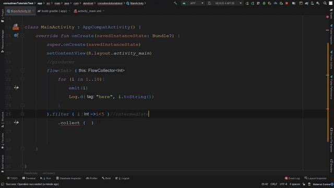Viewport: 334px width, 188px height.
Task: Open the Logcat tool window
Action: tap(122, 178)
